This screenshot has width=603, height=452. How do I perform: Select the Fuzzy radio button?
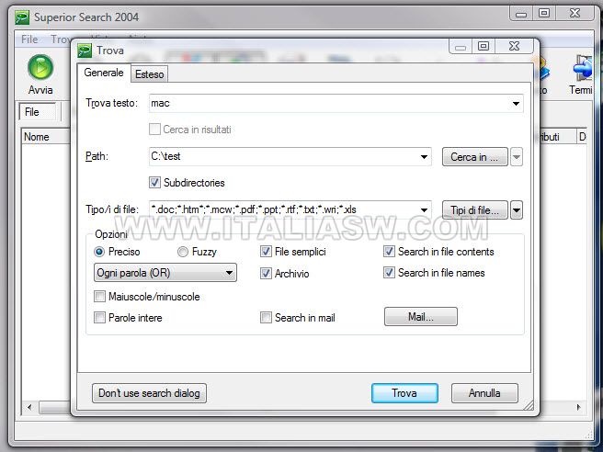click(x=183, y=252)
